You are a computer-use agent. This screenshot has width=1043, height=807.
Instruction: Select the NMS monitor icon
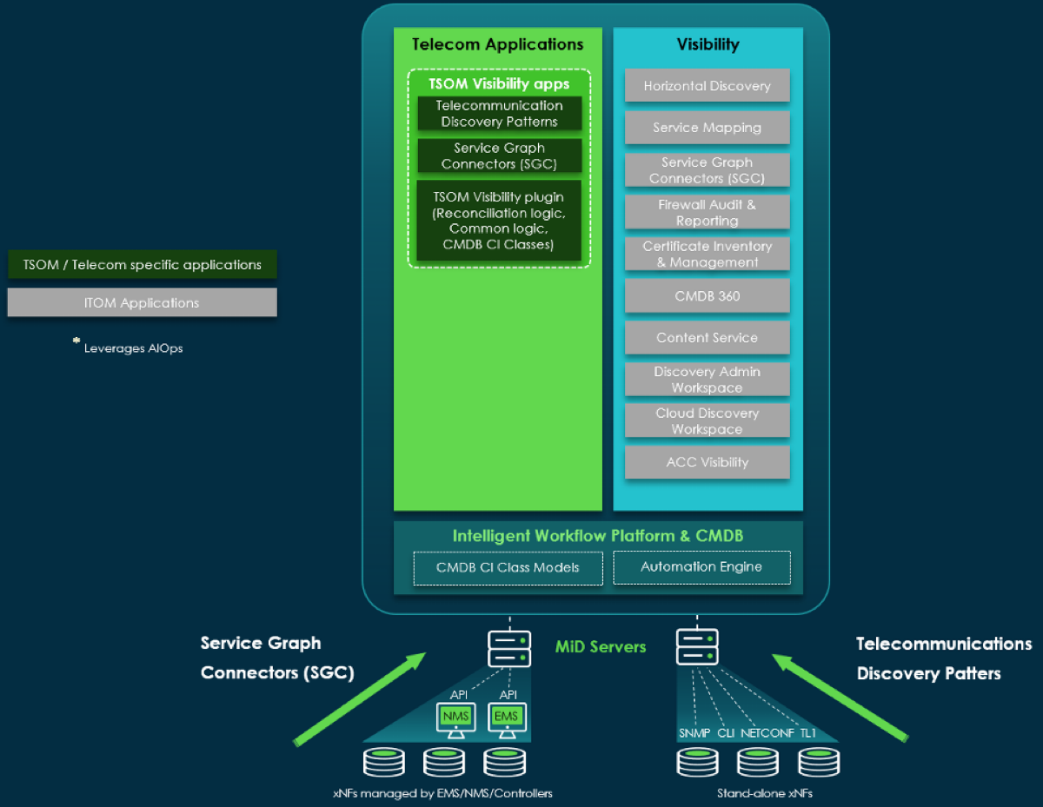click(x=456, y=721)
